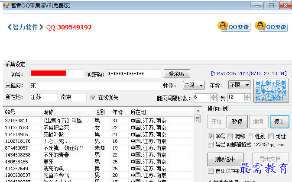Open the 性别 dropdown
The image size is (292, 182).
194,85
